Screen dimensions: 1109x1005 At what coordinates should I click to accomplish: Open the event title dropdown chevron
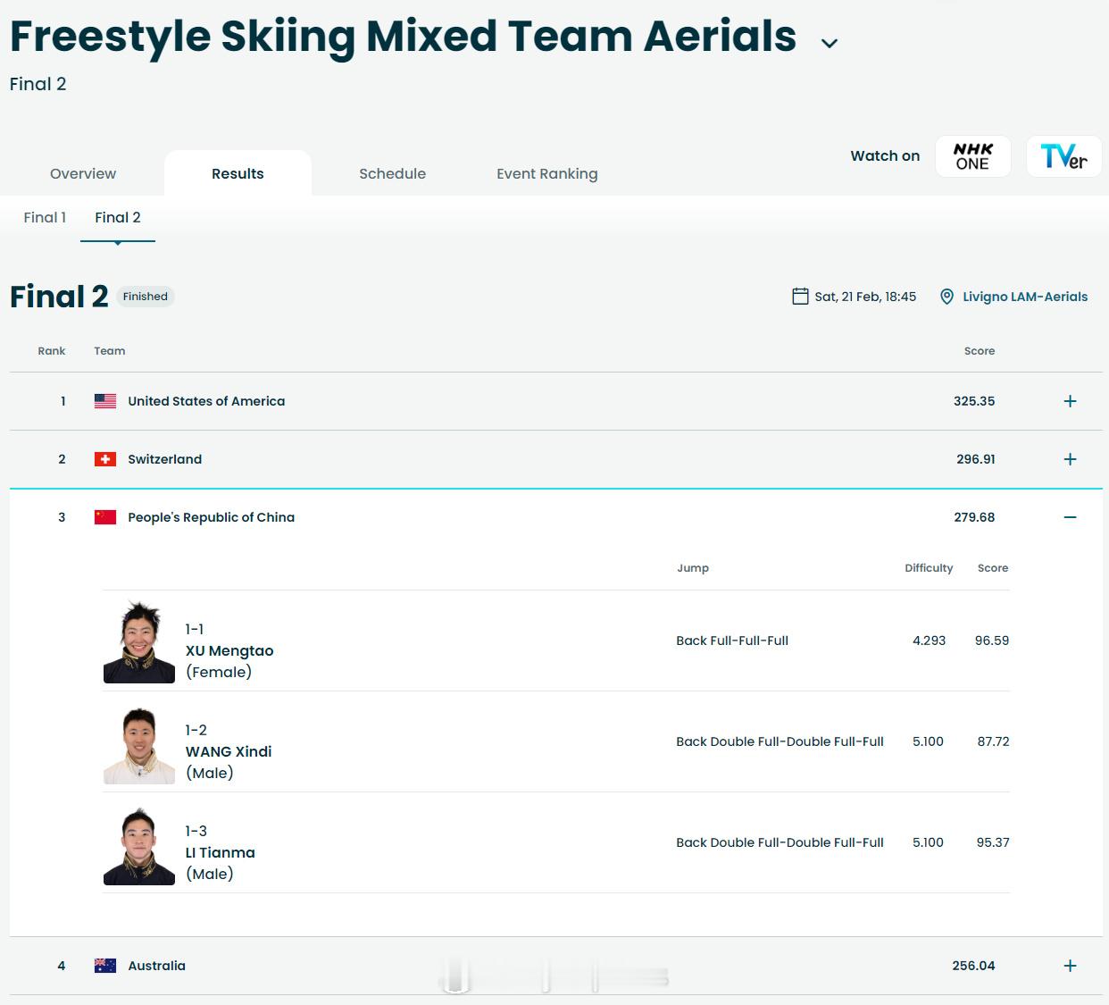[829, 43]
